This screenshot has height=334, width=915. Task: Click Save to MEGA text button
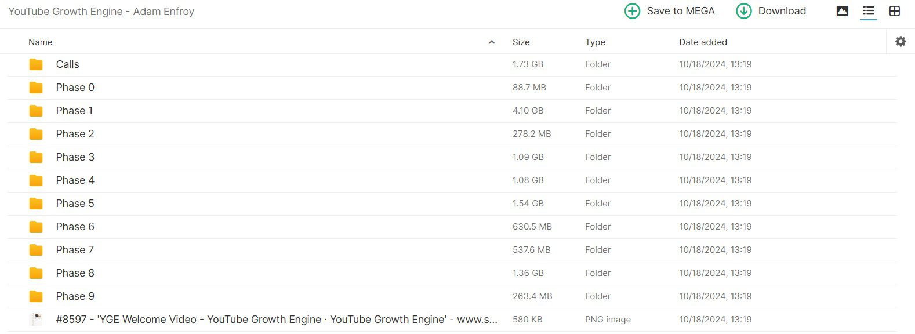pyautogui.click(x=681, y=11)
